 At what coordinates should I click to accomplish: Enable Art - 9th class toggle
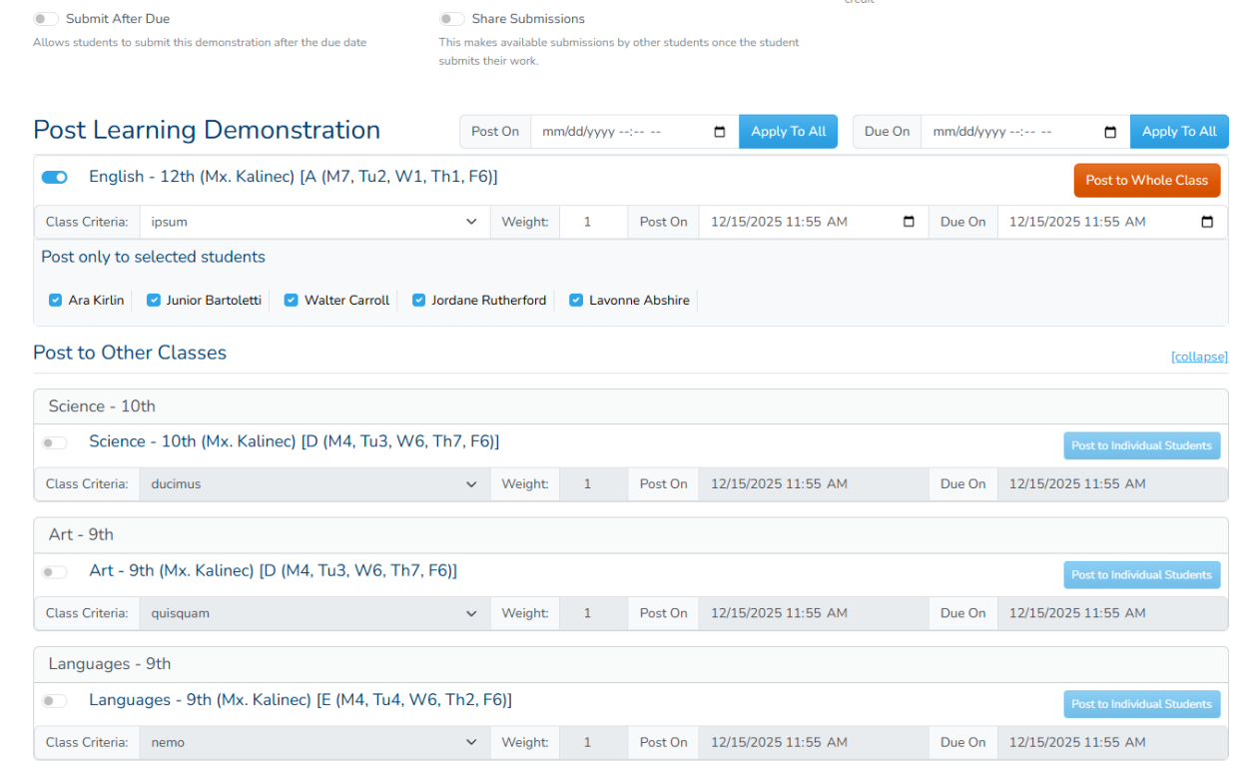pyautogui.click(x=54, y=572)
